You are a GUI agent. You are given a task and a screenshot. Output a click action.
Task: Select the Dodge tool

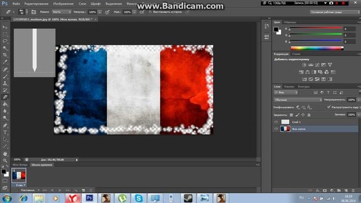tap(5, 118)
